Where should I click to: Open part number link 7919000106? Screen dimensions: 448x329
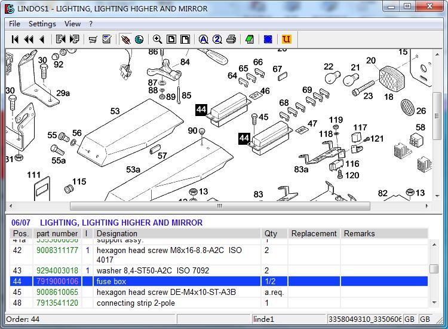pyautogui.click(x=57, y=281)
